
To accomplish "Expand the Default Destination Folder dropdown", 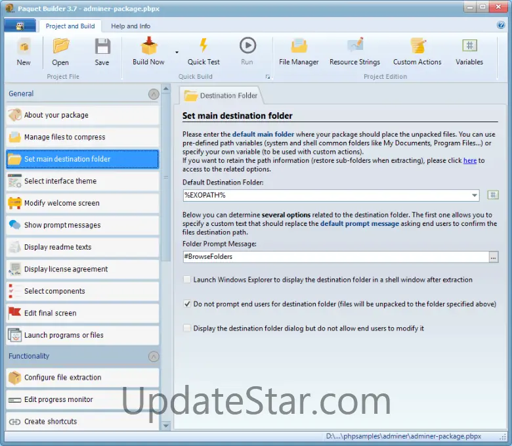I will [474, 195].
